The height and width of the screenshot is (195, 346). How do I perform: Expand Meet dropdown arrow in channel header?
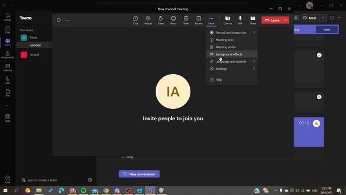tap(323, 18)
